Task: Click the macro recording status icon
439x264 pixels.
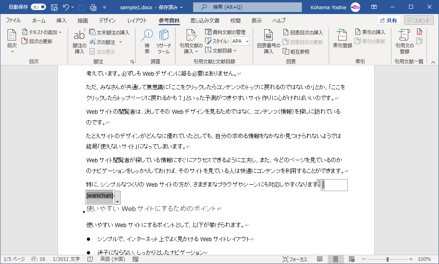Action: (136, 259)
